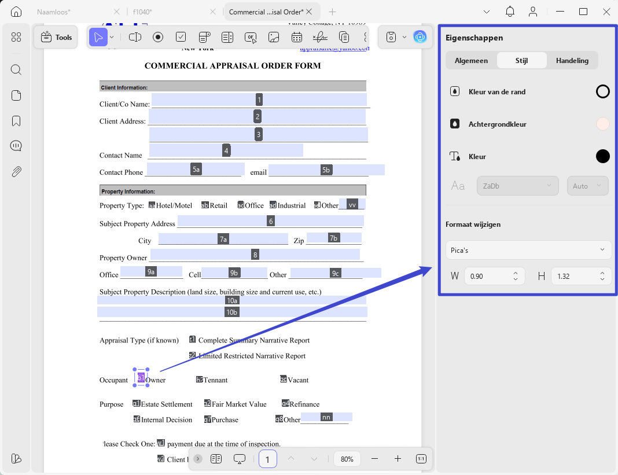Toggle the Estate Settlement checkbox field
The width and height of the screenshot is (618, 475).
[x=137, y=403]
